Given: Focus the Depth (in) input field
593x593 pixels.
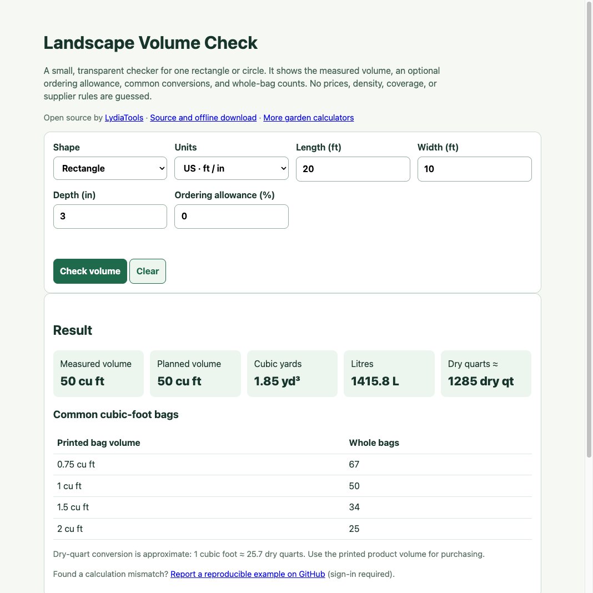Looking at the screenshot, I should pos(110,217).
